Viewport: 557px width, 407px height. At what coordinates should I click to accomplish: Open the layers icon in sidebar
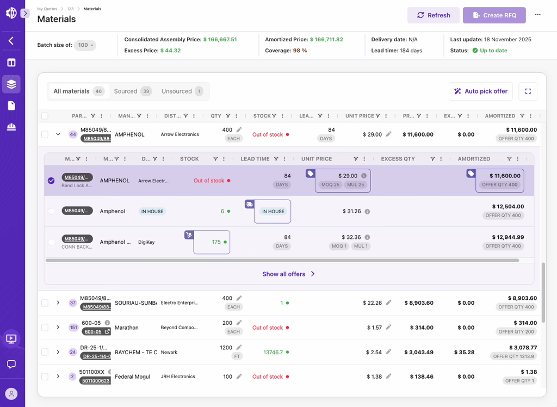pos(11,84)
